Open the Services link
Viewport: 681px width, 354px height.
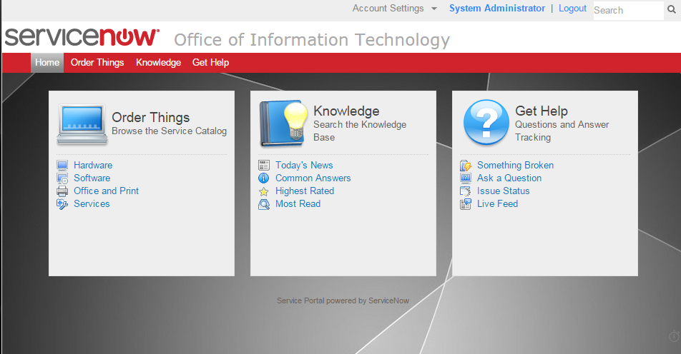(92, 203)
